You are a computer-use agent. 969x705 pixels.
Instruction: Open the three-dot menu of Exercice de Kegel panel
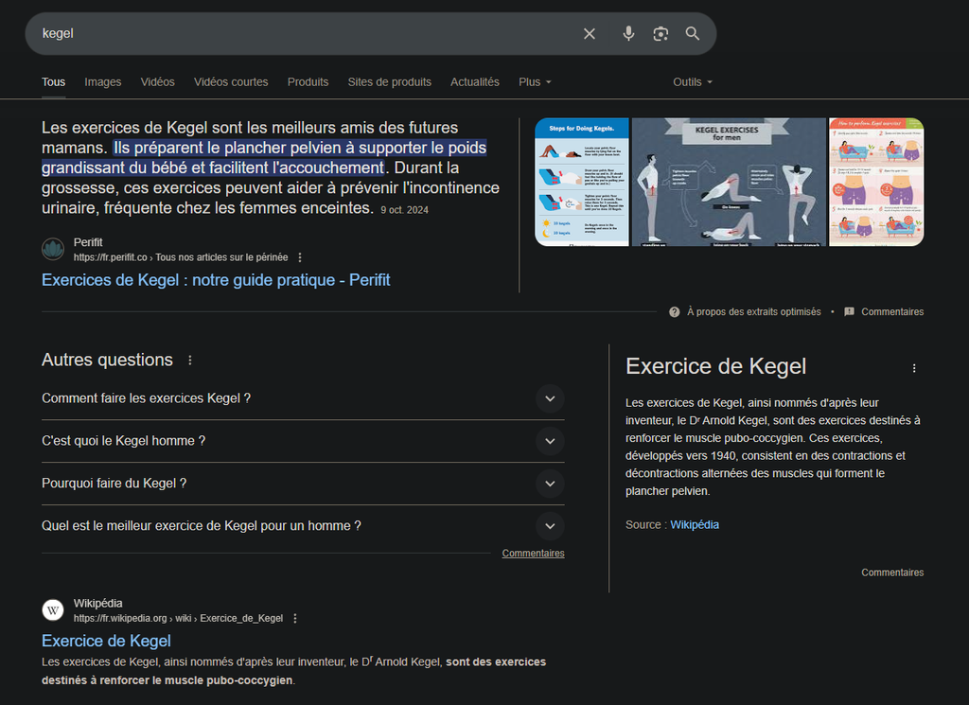[x=914, y=368]
